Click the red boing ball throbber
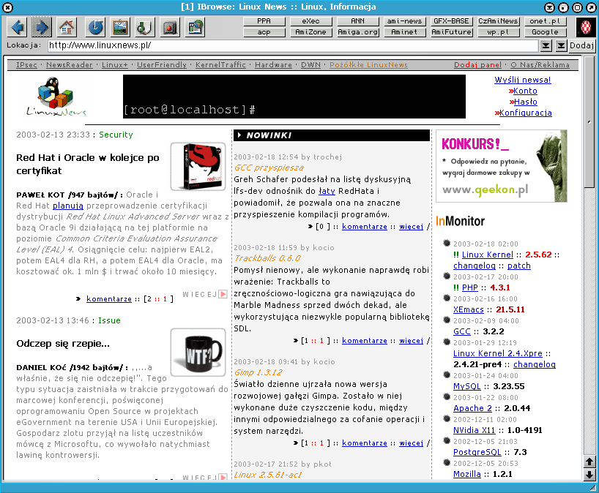The width and height of the screenshot is (599, 493). (x=586, y=27)
